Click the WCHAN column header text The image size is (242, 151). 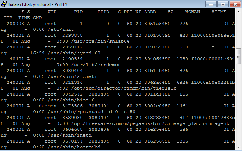pos(193,12)
